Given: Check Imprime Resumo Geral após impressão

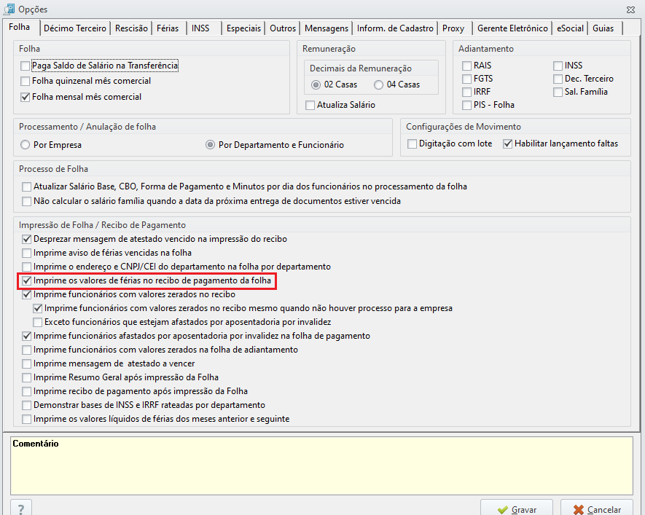Looking at the screenshot, I should coord(27,378).
